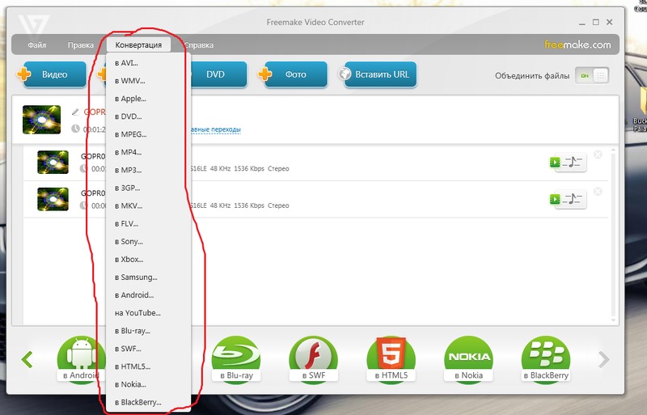
Task: Pick в HTML5... in dropdown menu
Action: click(148, 366)
